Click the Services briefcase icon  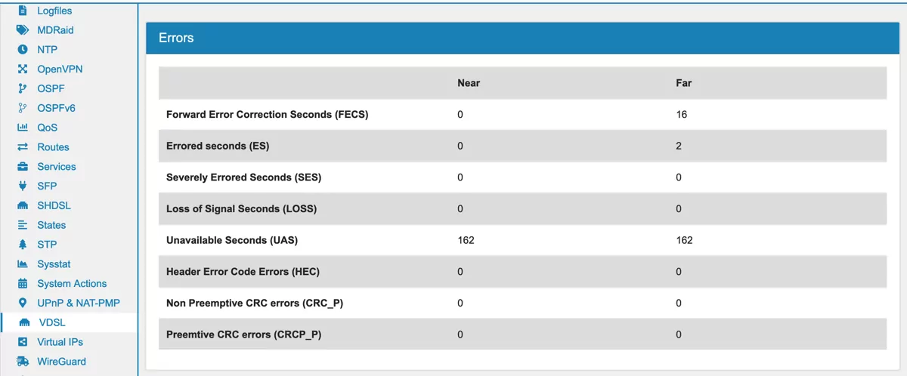tap(23, 167)
